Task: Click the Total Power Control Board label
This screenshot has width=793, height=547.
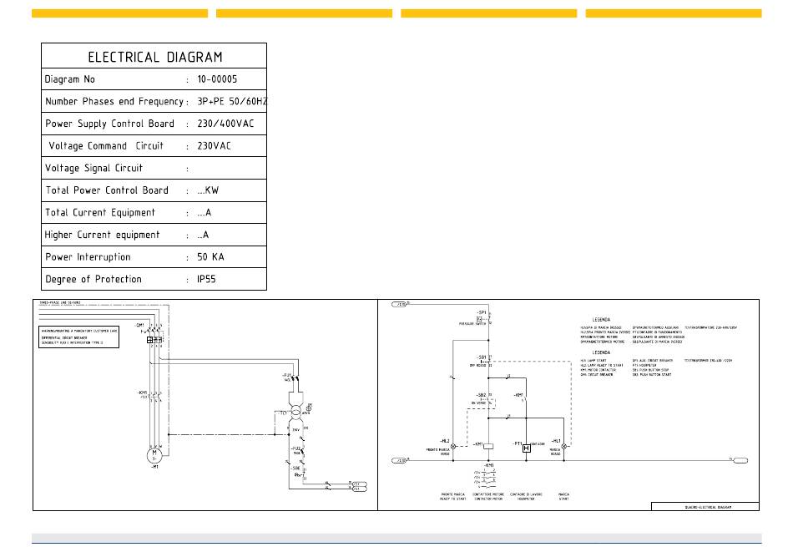Action: [x=107, y=190]
